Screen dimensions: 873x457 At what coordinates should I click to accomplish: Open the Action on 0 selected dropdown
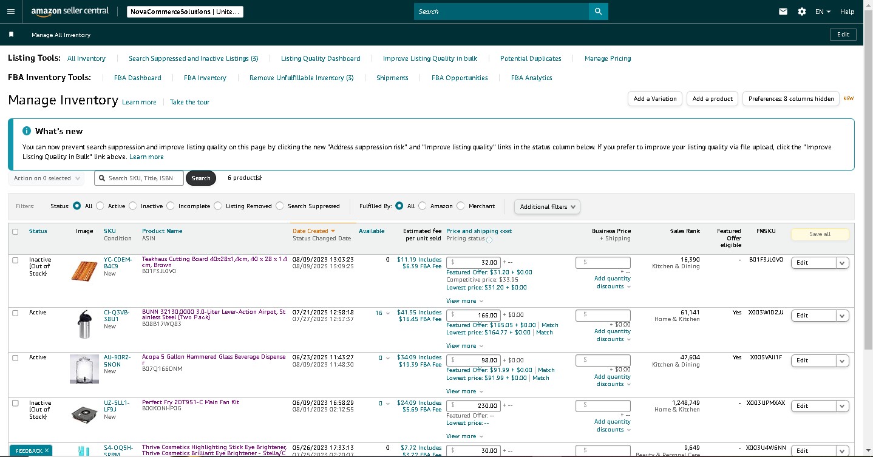pyautogui.click(x=47, y=178)
